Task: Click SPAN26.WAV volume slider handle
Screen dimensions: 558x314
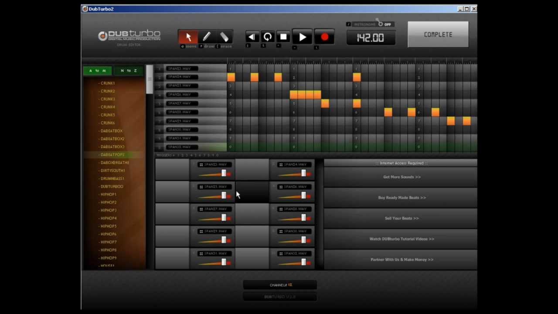Action: coord(303,196)
